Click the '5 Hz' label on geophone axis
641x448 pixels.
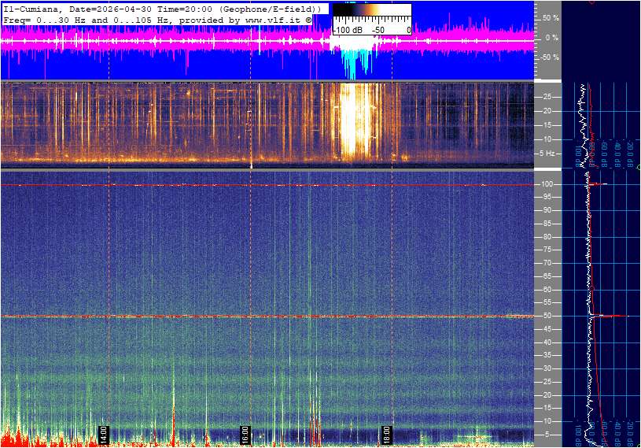(547, 154)
